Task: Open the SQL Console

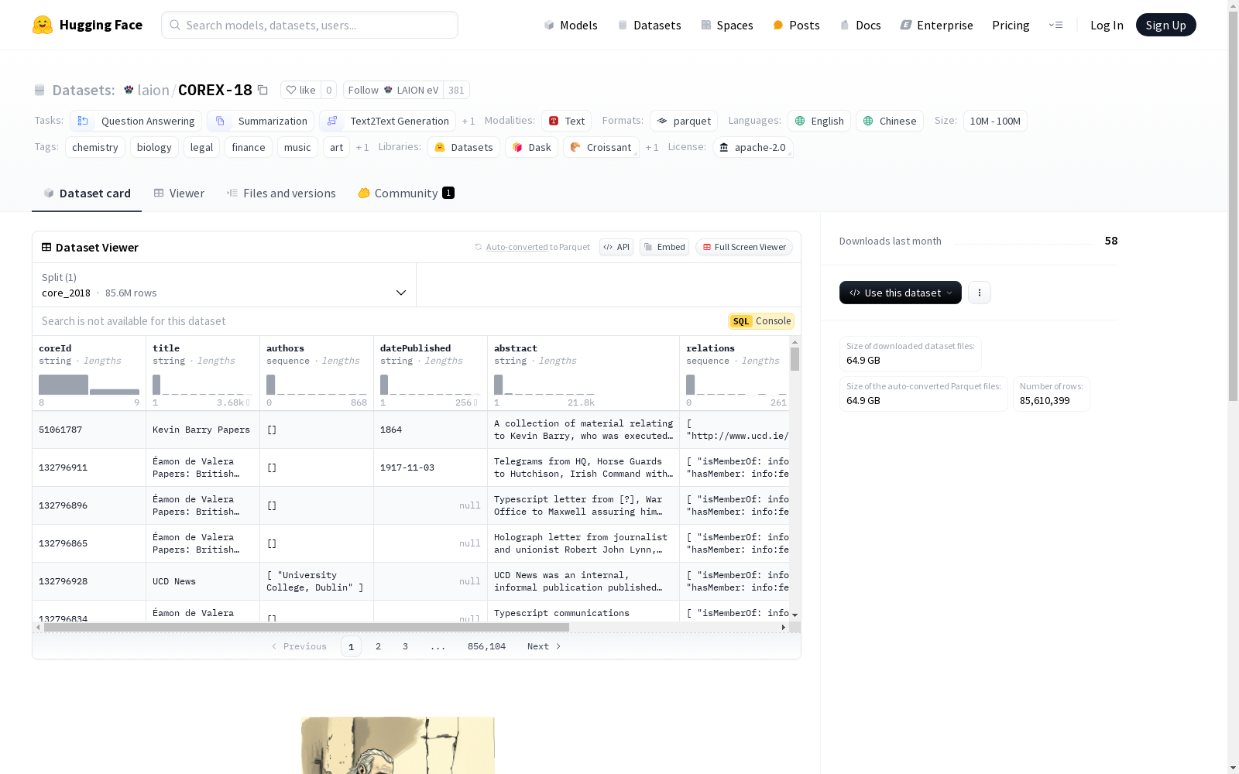Action: click(x=761, y=321)
